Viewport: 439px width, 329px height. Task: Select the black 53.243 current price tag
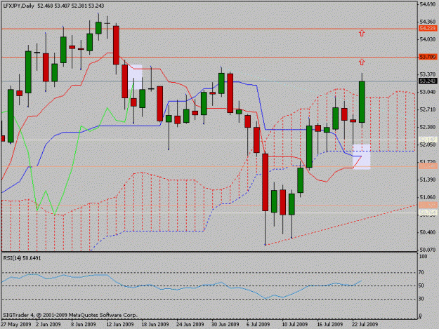428,81
